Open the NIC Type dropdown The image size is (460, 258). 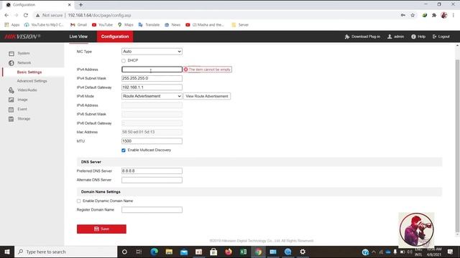[152, 52]
